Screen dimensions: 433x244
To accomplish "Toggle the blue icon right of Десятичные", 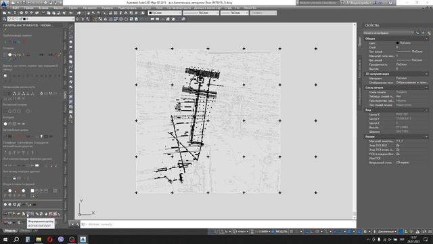I will (401, 232).
